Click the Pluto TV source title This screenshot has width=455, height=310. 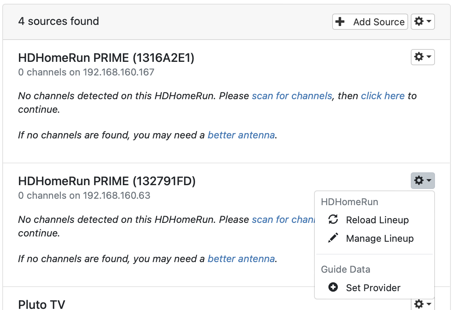click(42, 304)
